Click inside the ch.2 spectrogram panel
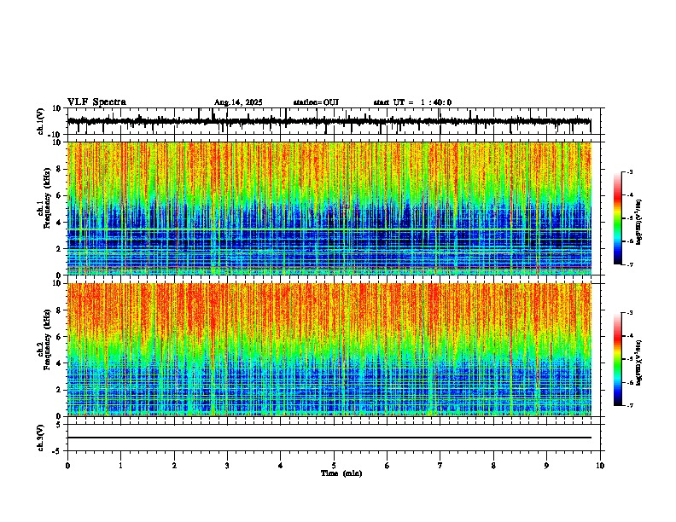The width and height of the screenshot is (676, 522). [329, 350]
